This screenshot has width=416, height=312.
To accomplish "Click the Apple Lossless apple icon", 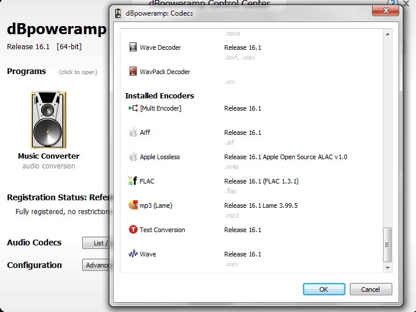I will coord(133,156).
